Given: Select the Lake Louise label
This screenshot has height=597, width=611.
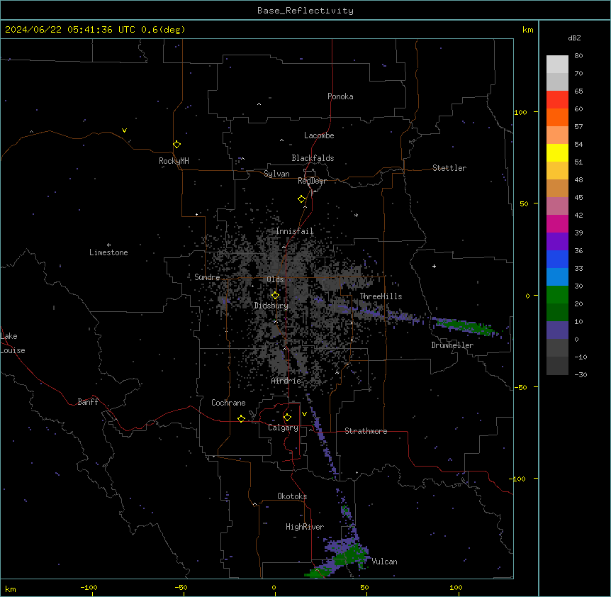Looking at the screenshot, I should pyautogui.click(x=13, y=343).
